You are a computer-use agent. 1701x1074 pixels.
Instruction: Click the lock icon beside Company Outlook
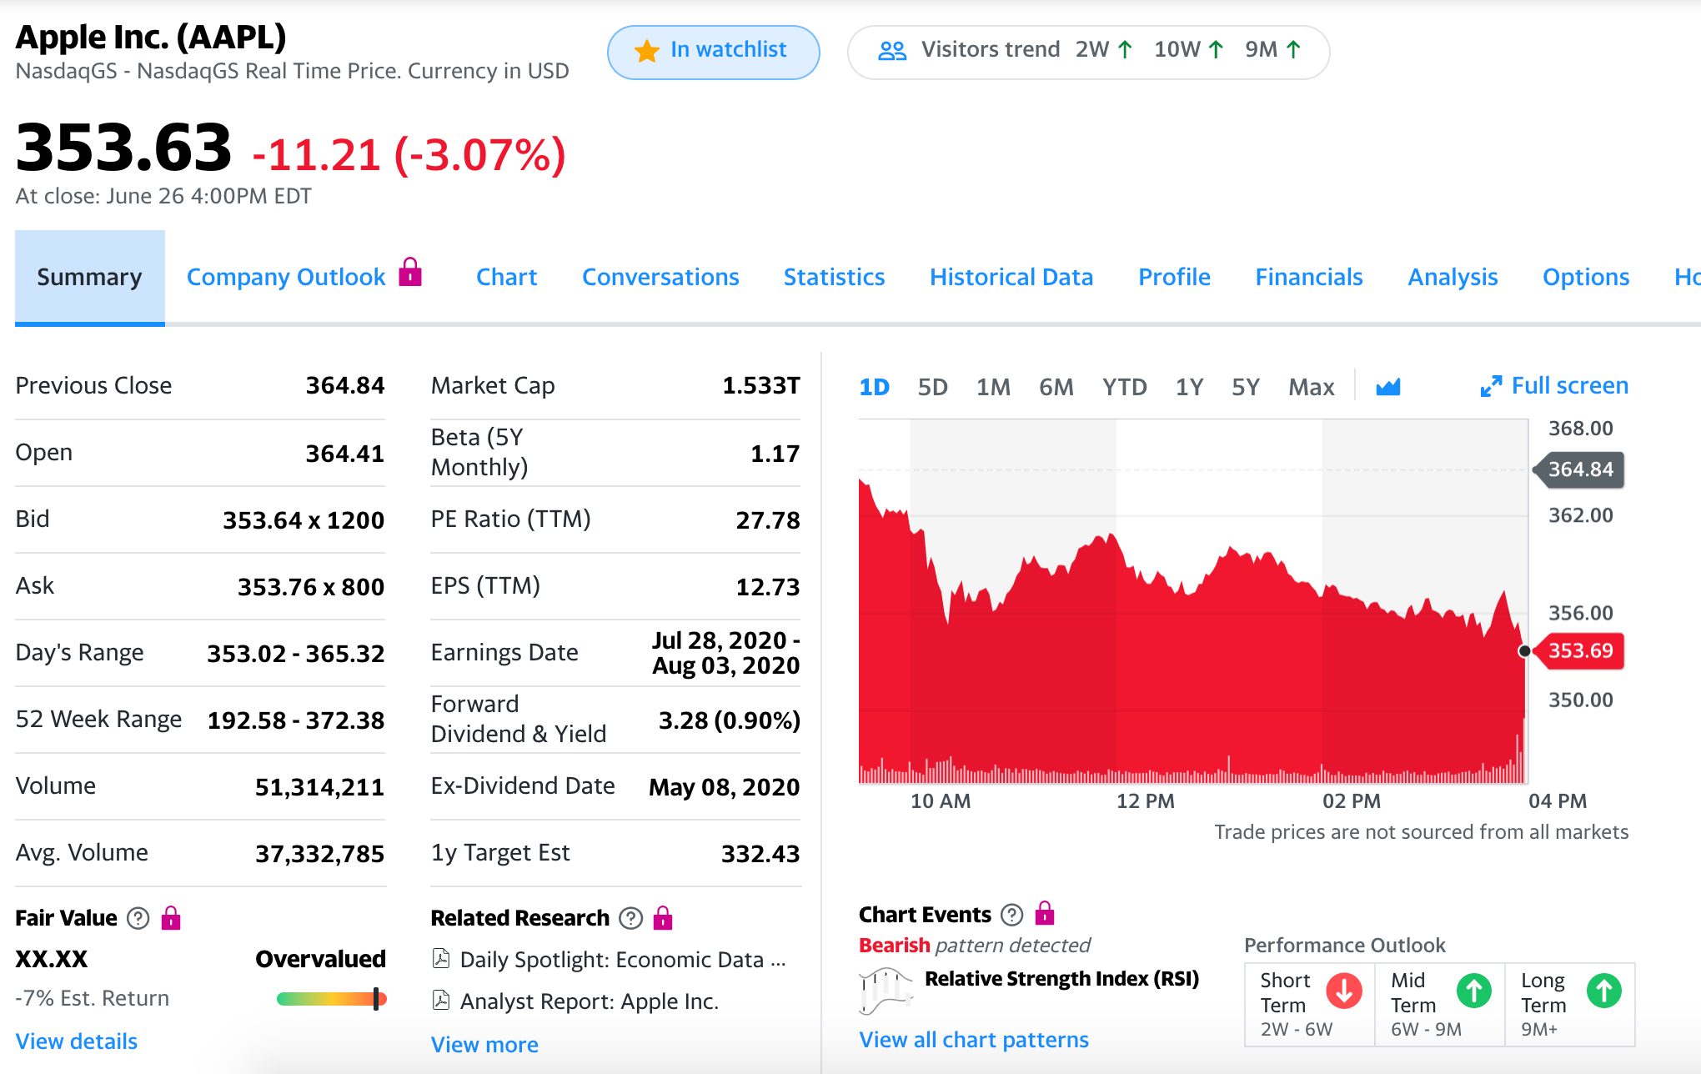tap(410, 272)
